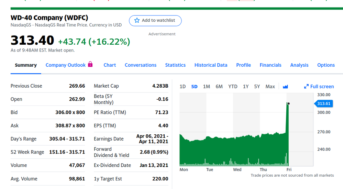This screenshot has height=189, width=343.
Task: Switch to the Conversations tab
Action: pos(141,65)
